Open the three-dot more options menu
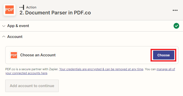Screen dimensions: 183x96 [x=175, y=10]
